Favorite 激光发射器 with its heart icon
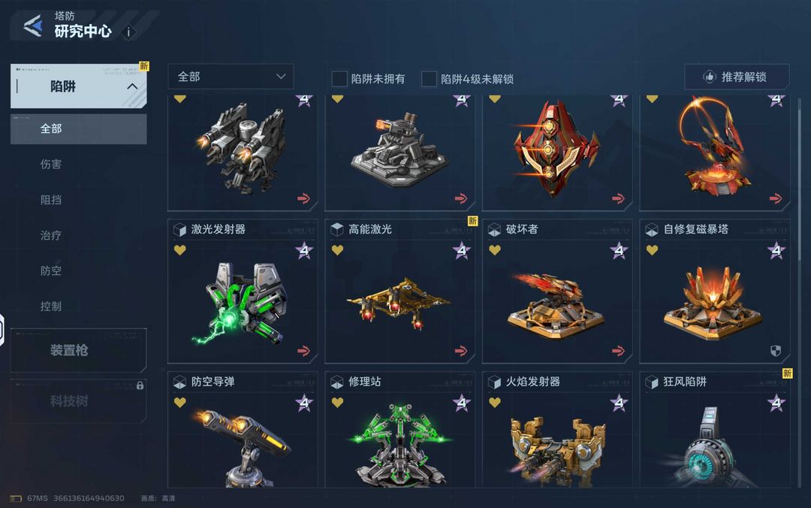811x508 pixels. 180,250
